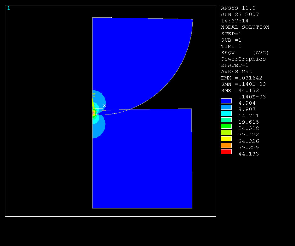Click the red legend swatch
Image resolution: width=295 pixels, height=246 pixels.
(x=226, y=152)
